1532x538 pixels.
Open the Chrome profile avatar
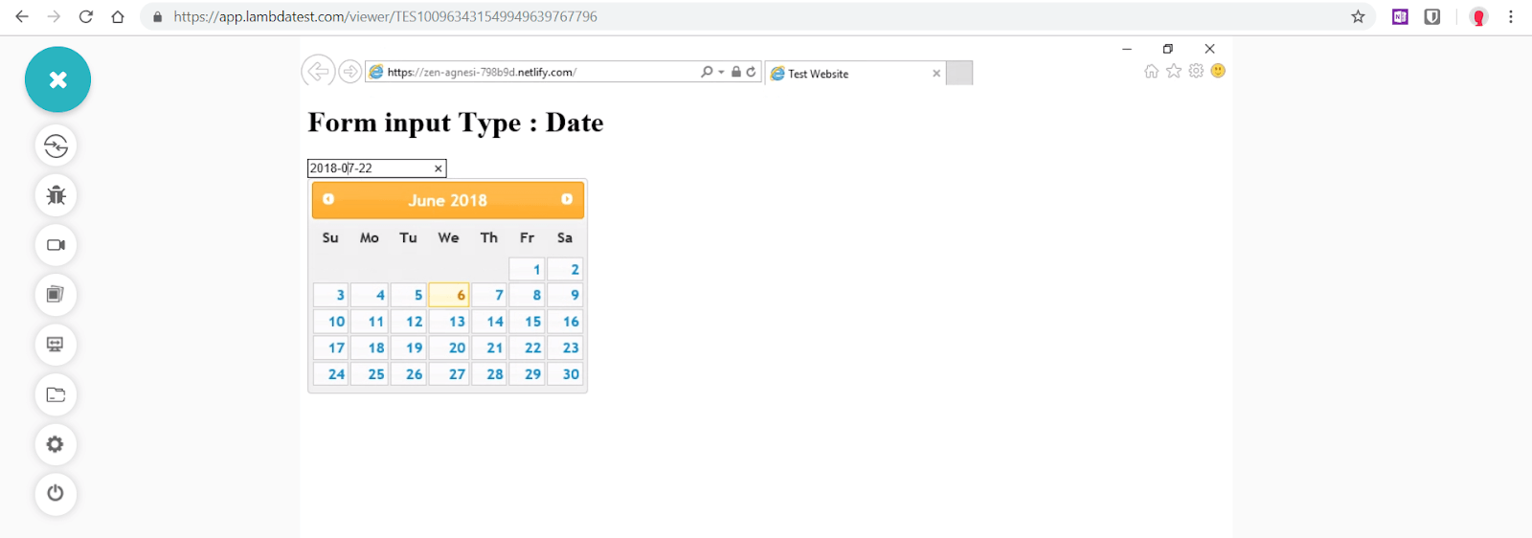[1478, 16]
